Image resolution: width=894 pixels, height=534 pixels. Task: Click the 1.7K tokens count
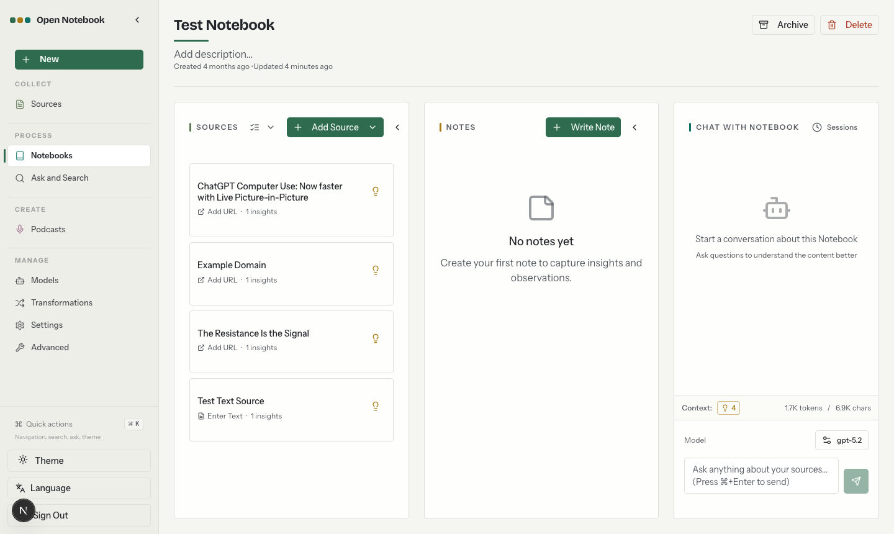(803, 408)
